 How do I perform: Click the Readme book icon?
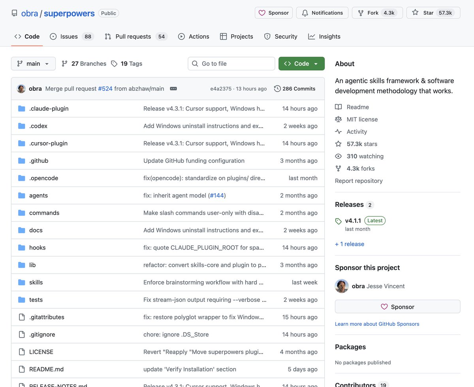[338, 107]
